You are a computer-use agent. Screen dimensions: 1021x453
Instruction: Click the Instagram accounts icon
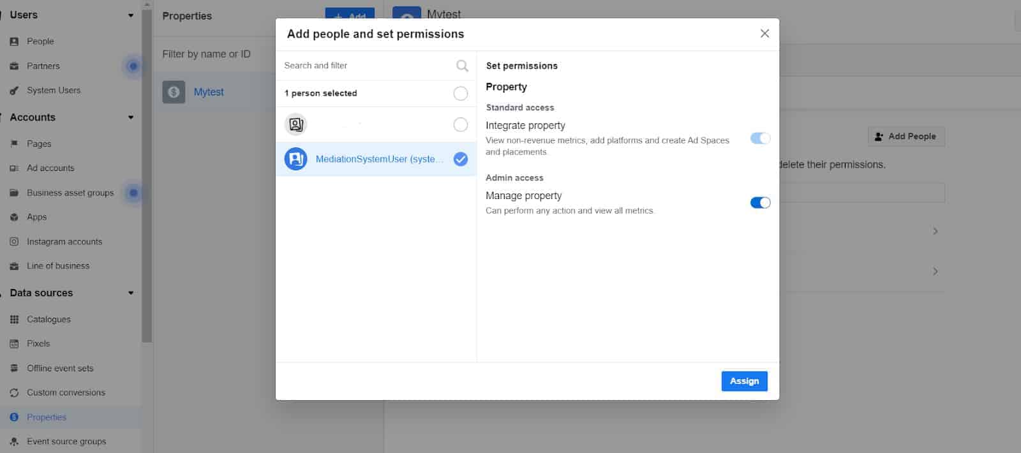pos(14,242)
